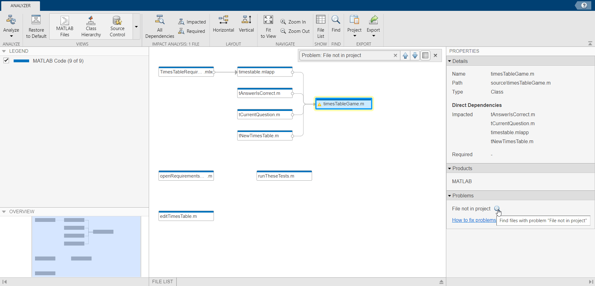Collapse the toolstrip ribbon
Image resolution: width=595 pixels, height=286 pixels.
(590, 43)
